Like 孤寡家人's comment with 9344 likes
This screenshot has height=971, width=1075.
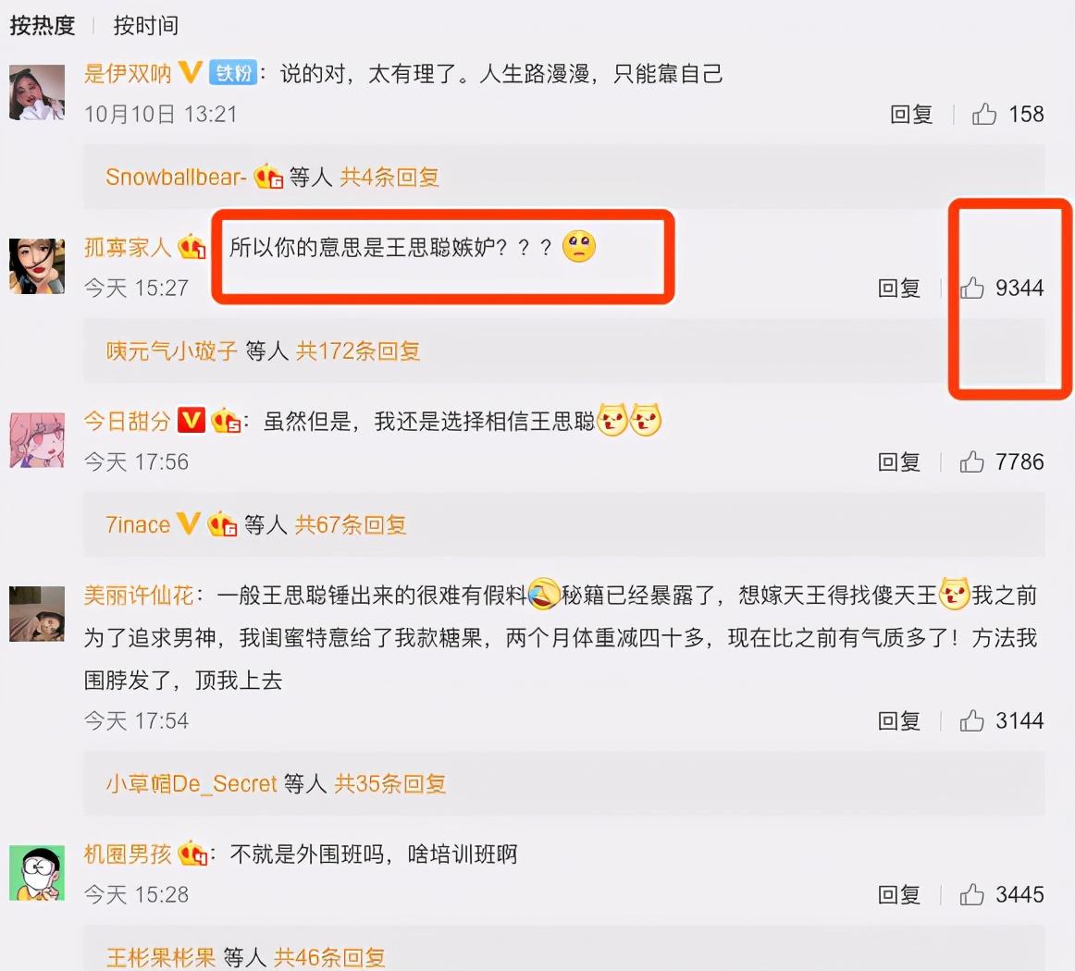971,288
